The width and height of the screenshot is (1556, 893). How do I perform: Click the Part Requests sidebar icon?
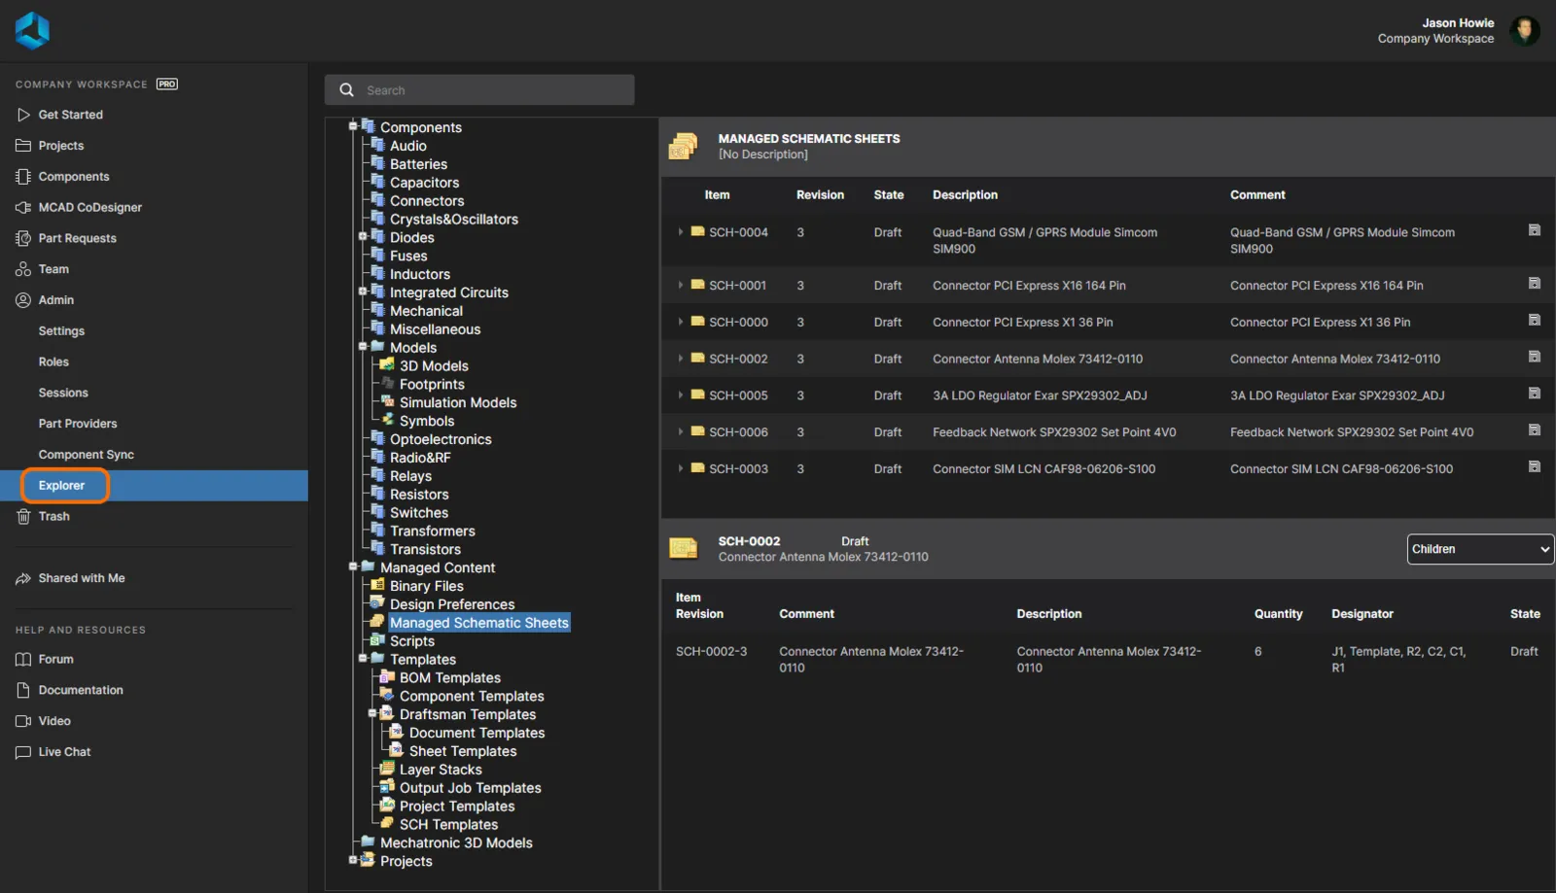pos(23,239)
